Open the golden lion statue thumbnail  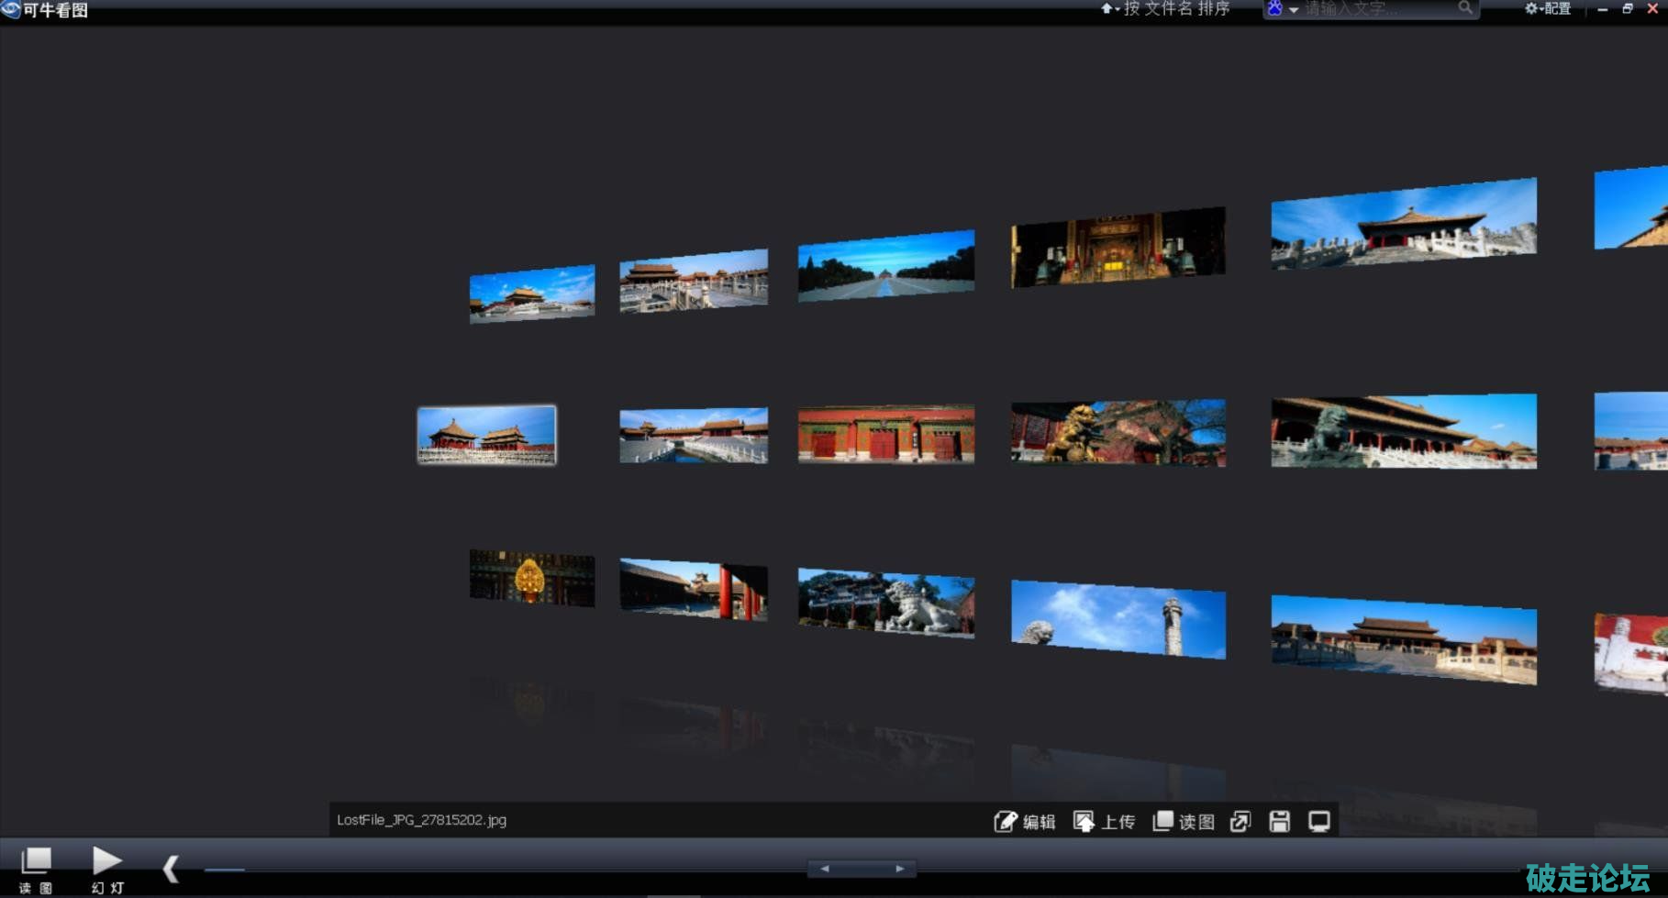[x=1118, y=433]
